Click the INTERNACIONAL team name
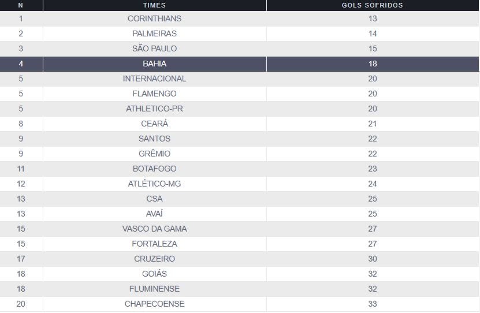 154,79
